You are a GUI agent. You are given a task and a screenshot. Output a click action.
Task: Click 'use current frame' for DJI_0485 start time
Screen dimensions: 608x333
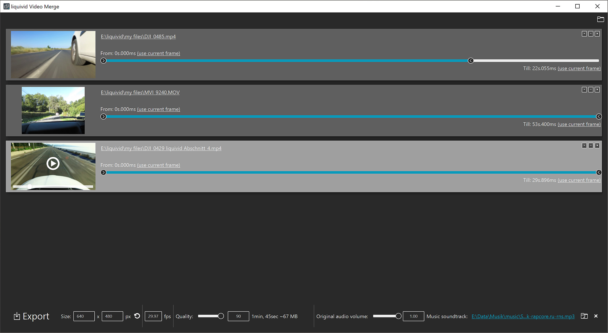(158, 53)
